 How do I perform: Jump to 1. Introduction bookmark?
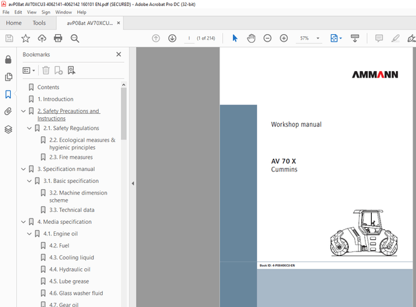[x=55, y=99]
